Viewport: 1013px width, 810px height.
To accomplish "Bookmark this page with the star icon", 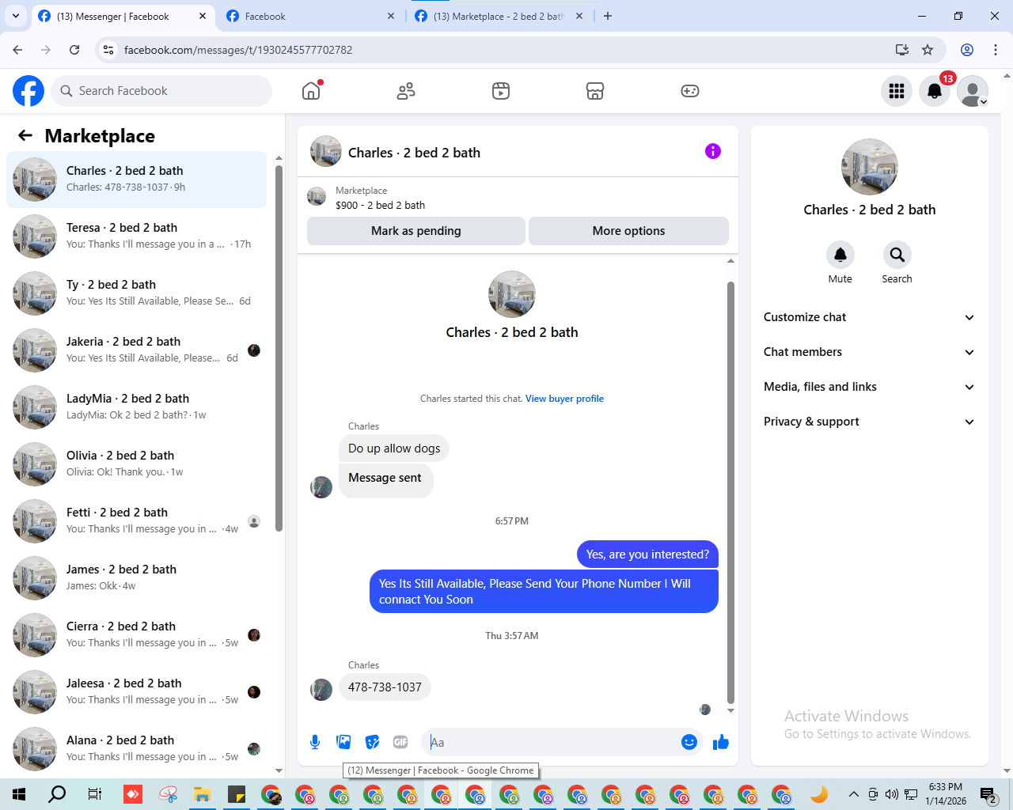I will (928, 50).
